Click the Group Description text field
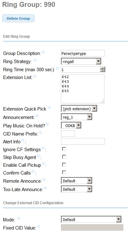 [83, 53]
